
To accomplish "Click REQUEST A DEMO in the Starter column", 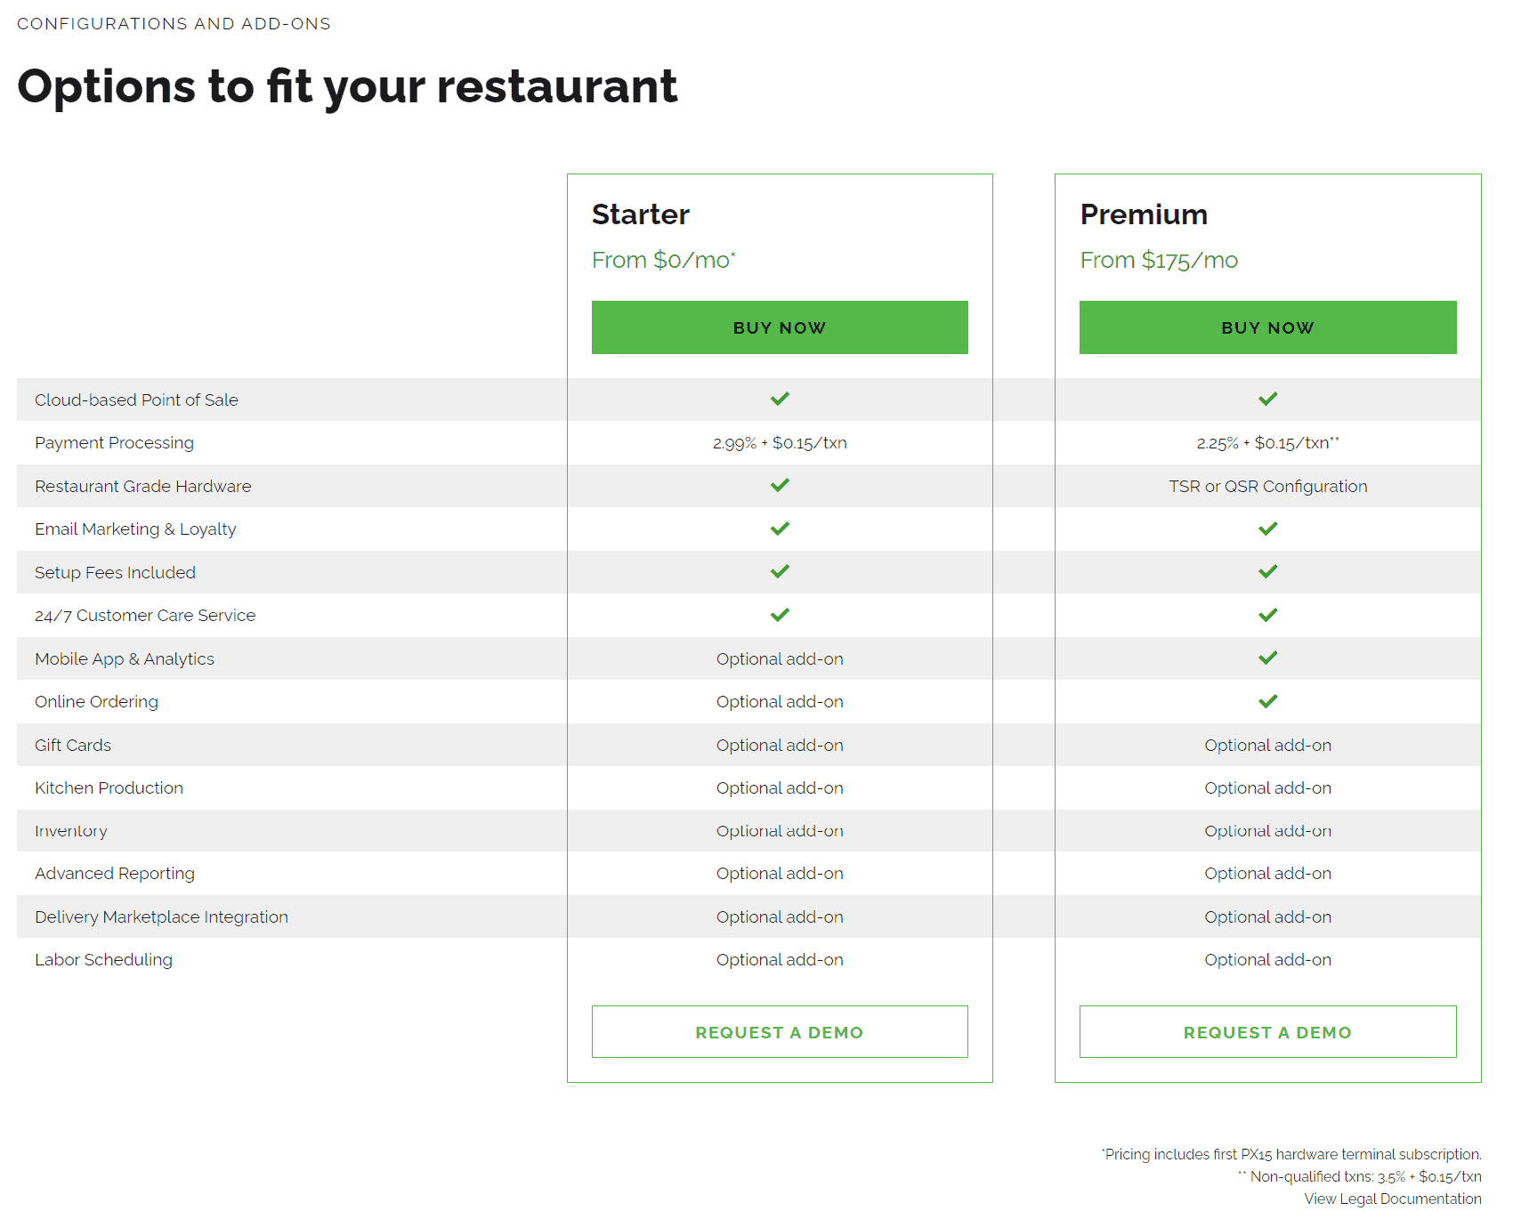I will coord(780,1031).
